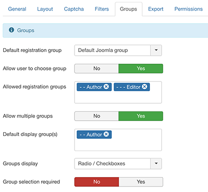Remove Editor from Allowed registration groups
208x192 pixels.
click(x=145, y=87)
